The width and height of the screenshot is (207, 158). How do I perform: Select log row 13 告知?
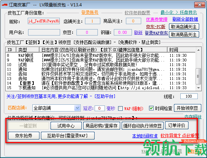[100, 78]
